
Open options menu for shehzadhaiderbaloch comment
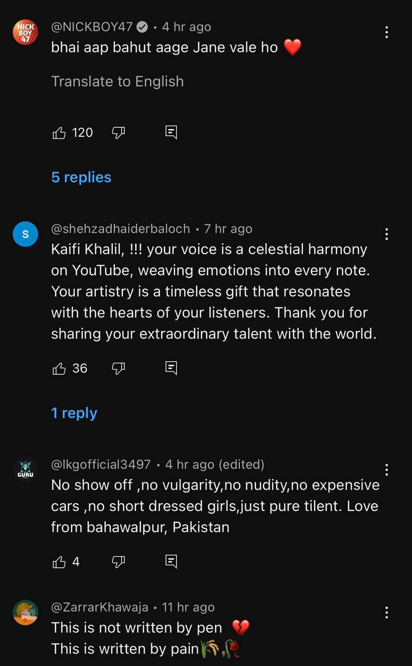coord(387,234)
